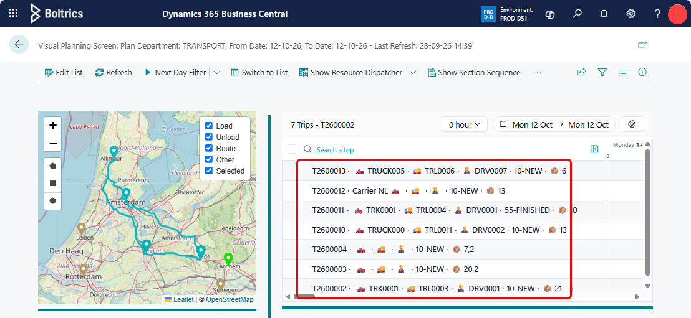Open trip planner settings gear
Viewport: 691px width, 318px height.
tap(632, 124)
